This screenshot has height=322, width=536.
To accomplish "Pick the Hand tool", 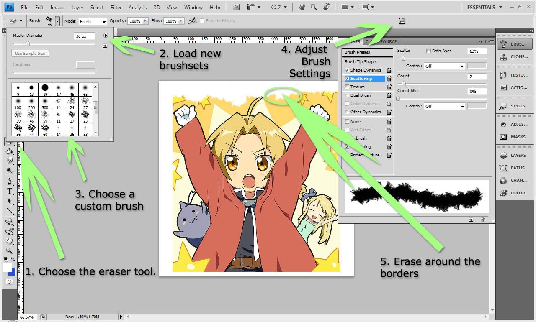I will [x=9, y=241].
